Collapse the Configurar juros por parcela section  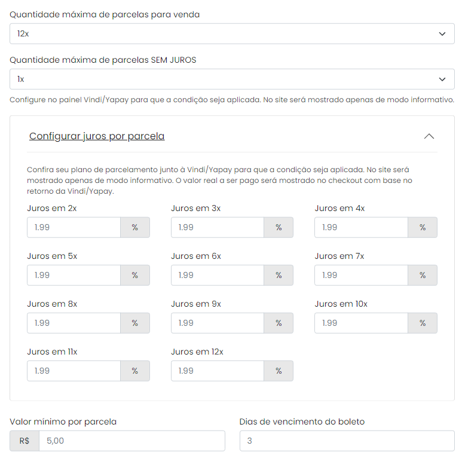coord(429,136)
